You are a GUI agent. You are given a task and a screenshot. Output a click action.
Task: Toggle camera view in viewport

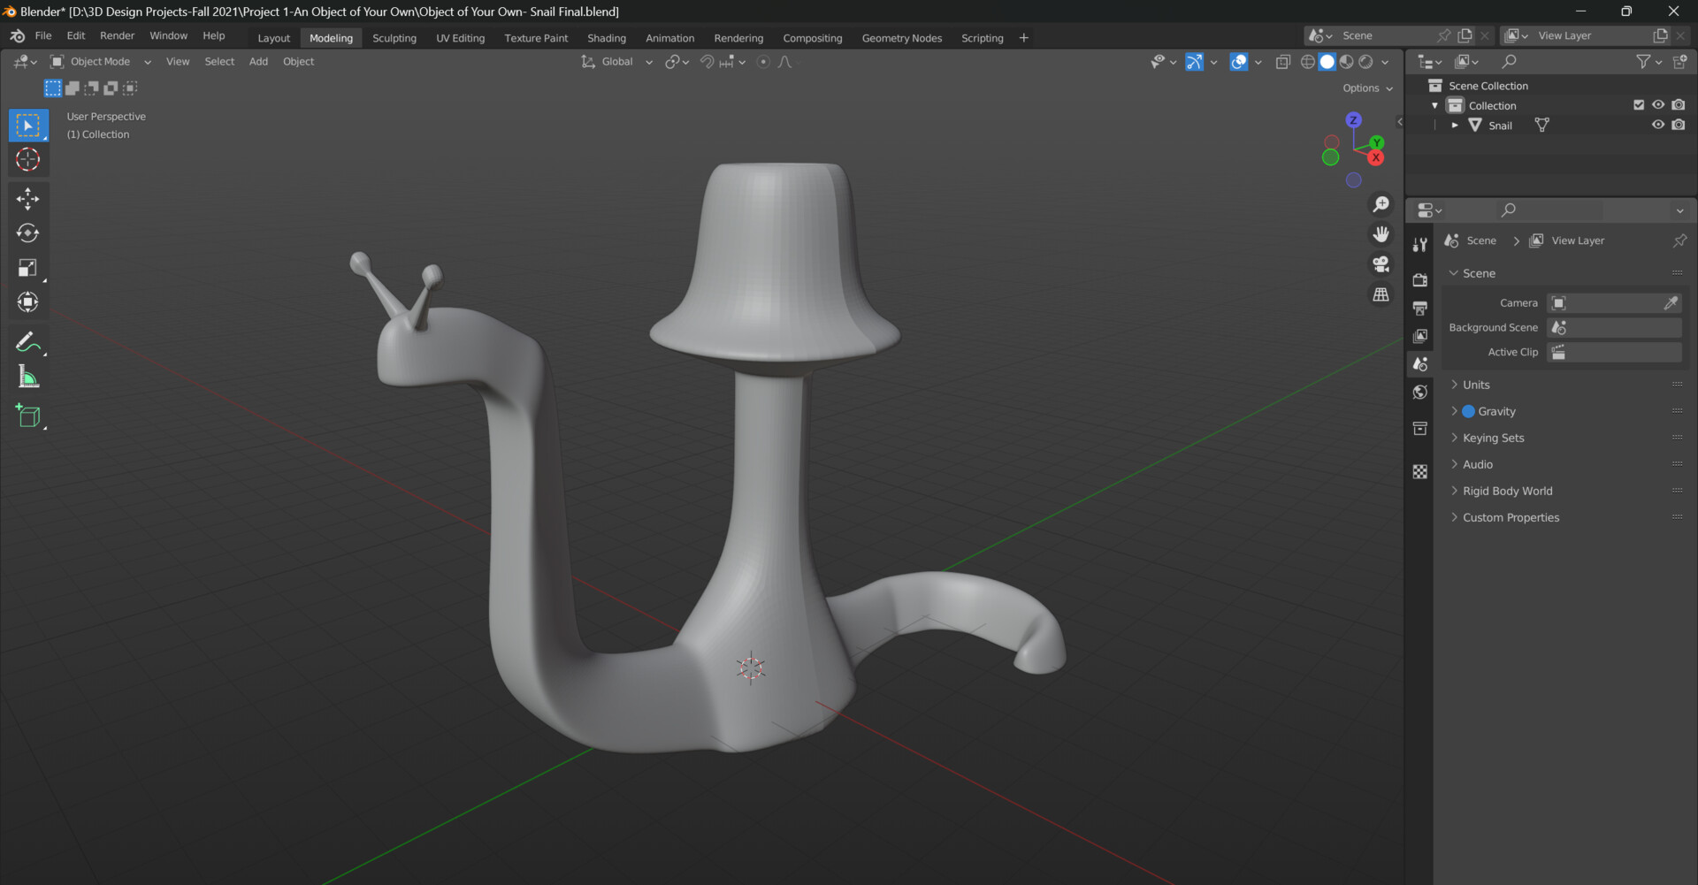(1381, 264)
